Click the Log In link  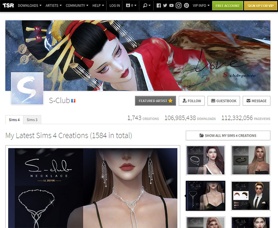[115, 6]
